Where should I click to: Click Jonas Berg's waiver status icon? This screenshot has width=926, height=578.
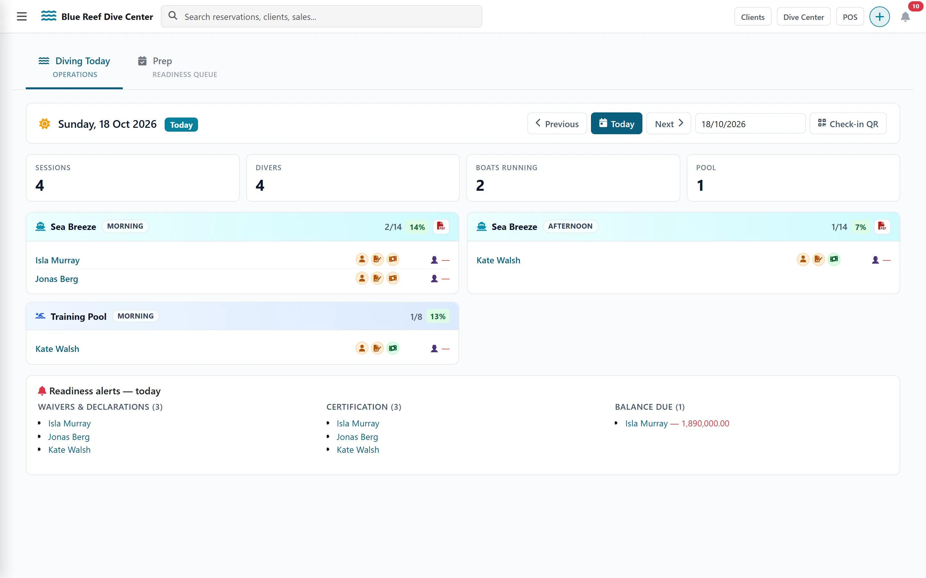(377, 278)
